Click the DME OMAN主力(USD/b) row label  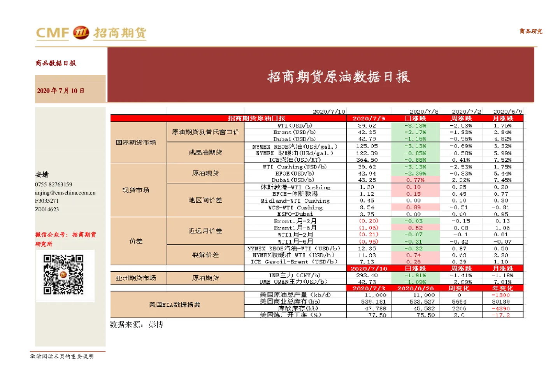[x=294, y=281]
